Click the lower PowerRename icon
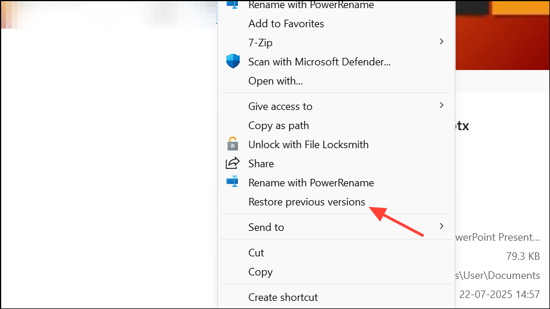The height and width of the screenshot is (309, 550). click(232, 182)
